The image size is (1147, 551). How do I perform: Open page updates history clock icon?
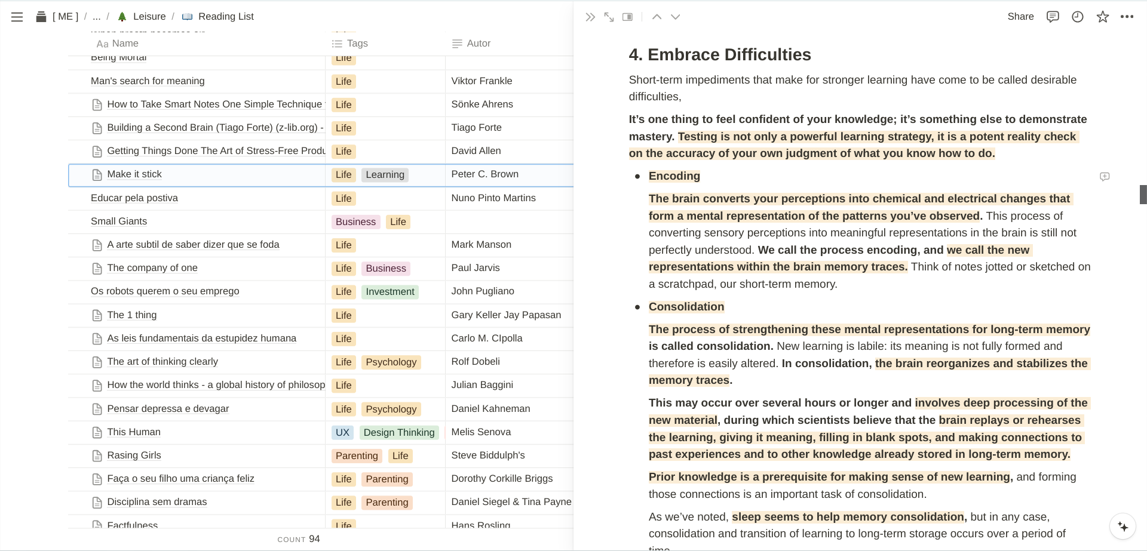click(x=1078, y=17)
